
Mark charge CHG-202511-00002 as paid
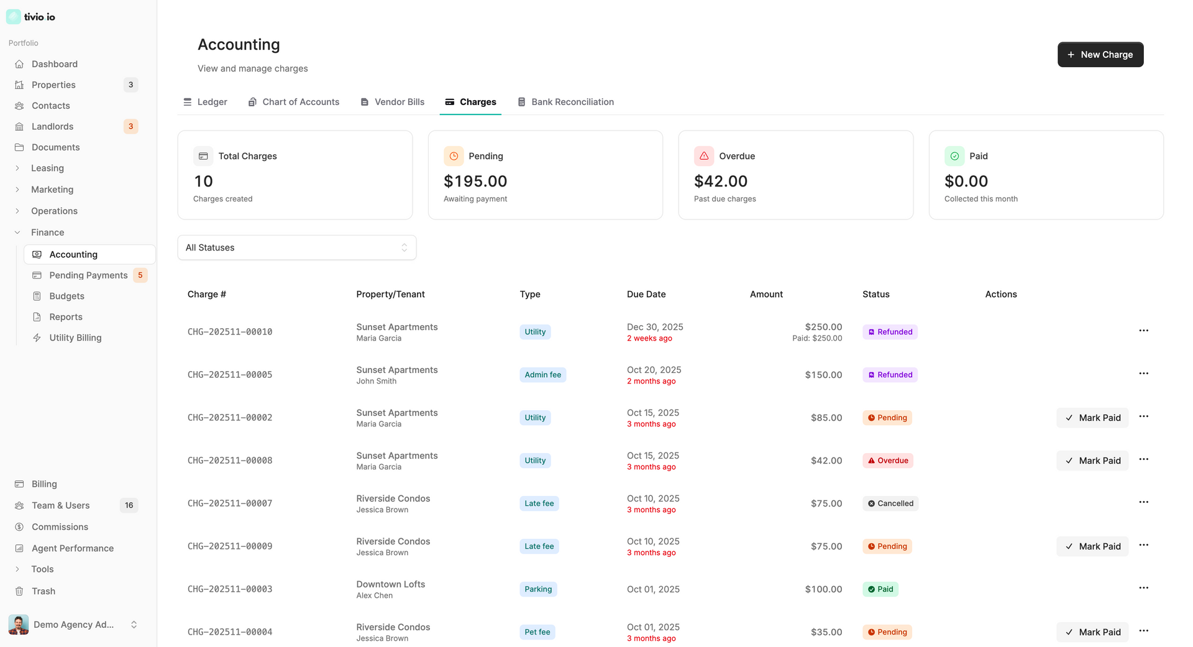pos(1092,418)
